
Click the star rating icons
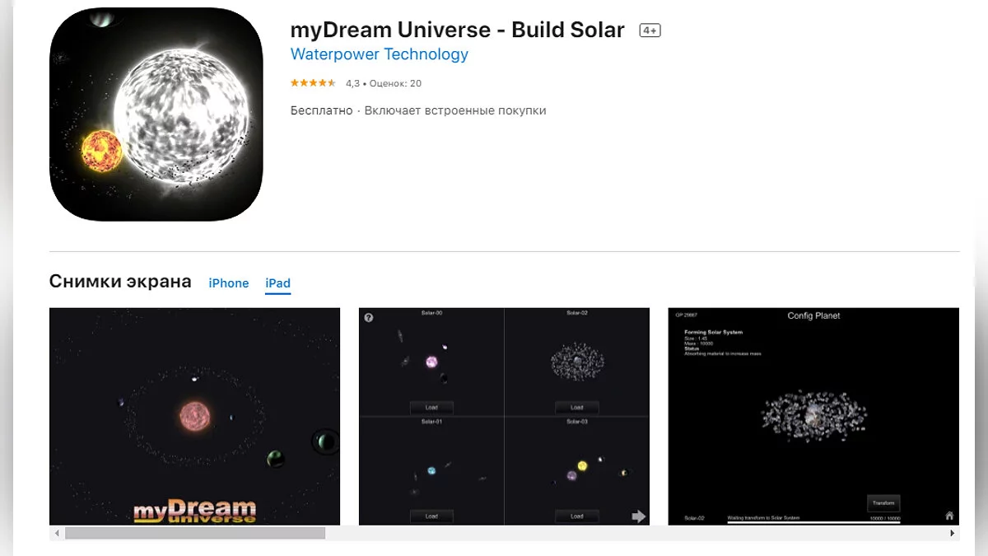pyautogui.click(x=313, y=83)
